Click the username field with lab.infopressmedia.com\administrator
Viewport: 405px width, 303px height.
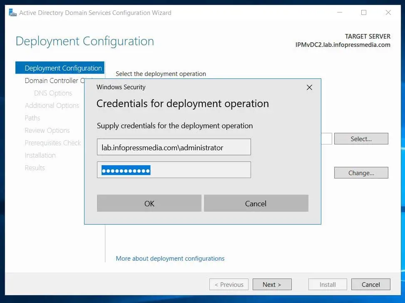[x=174, y=147]
